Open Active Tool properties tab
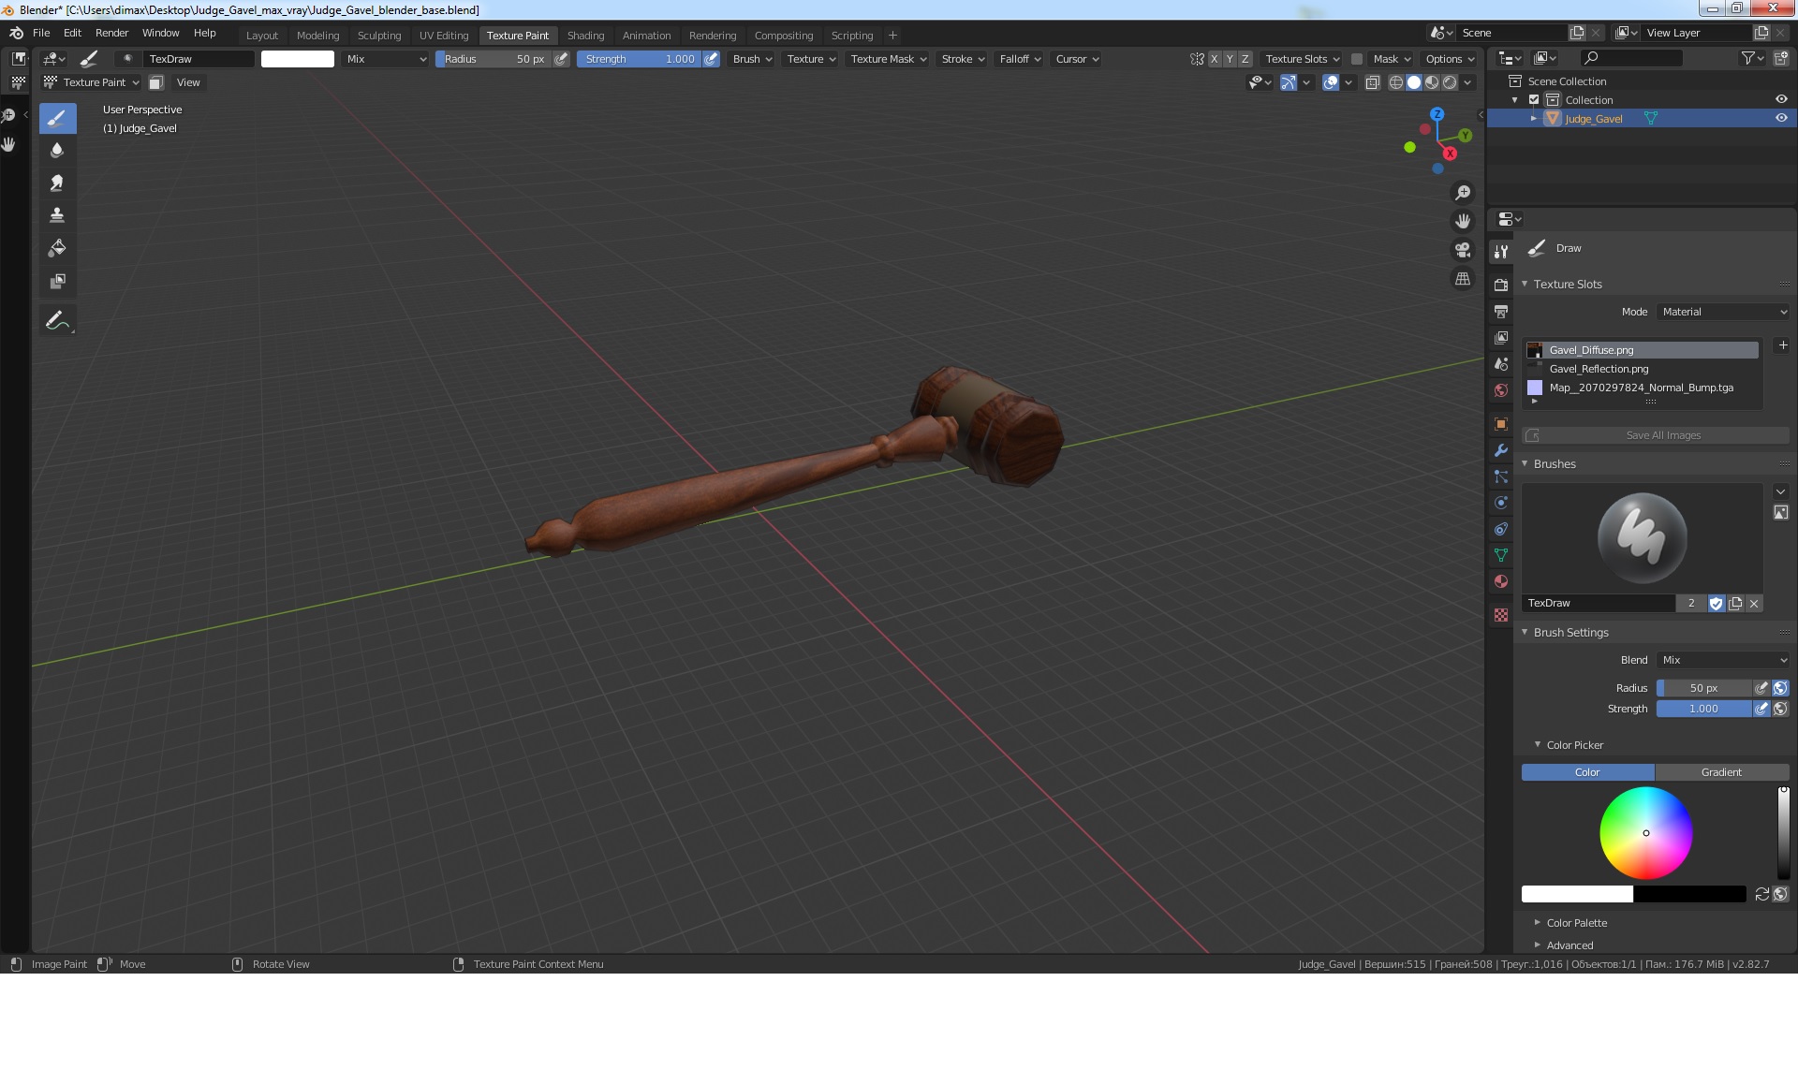 pyautogui.click(x=1501, y=252)
